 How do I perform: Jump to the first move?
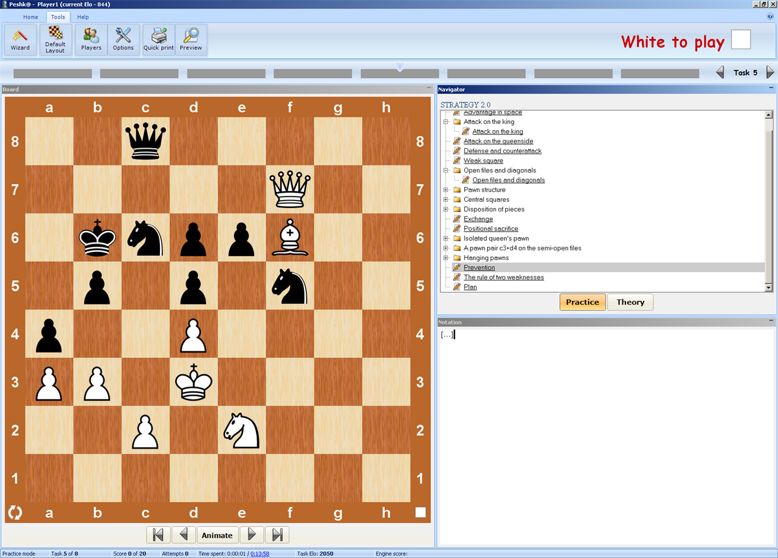coord(158,535)
